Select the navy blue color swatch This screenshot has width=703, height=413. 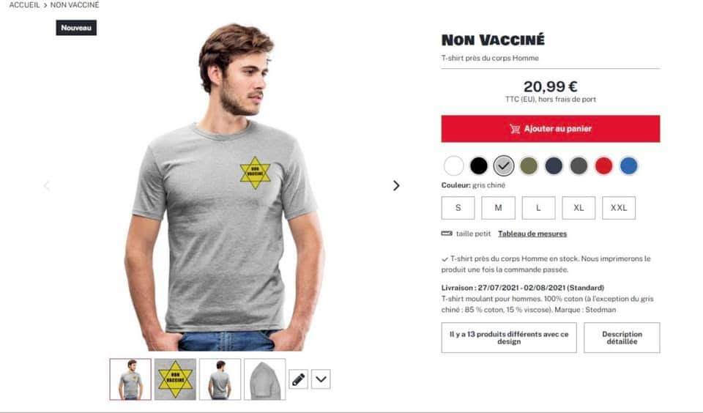(x=554, y=166)
